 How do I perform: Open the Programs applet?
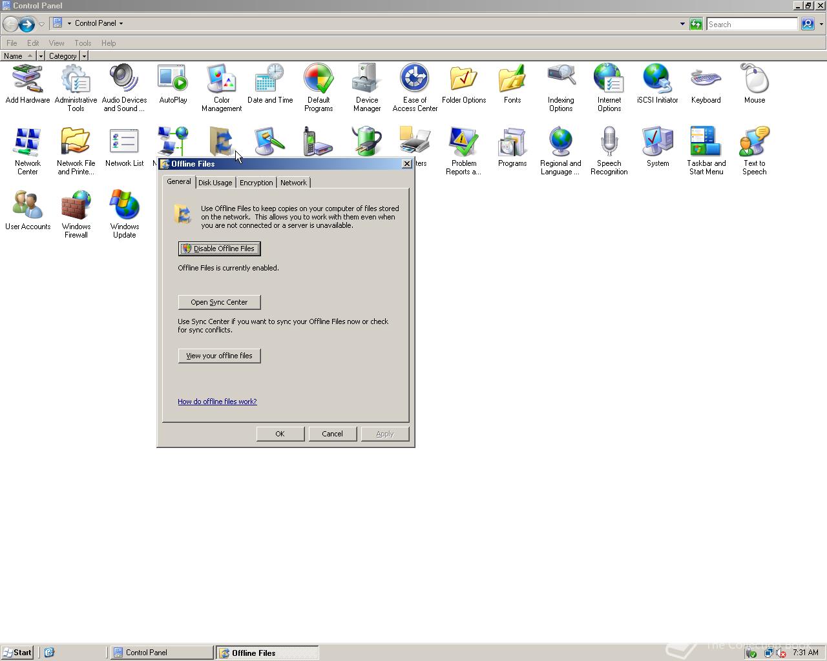[x=512, y=148]
